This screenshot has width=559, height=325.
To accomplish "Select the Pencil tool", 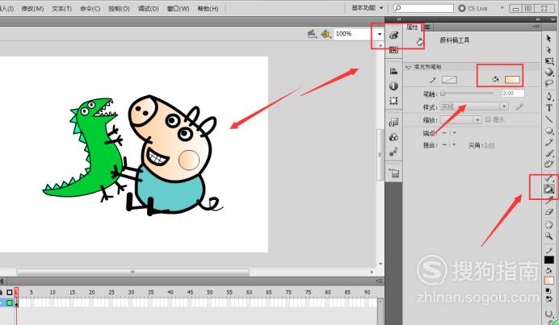I will click(x=549, y=143).
